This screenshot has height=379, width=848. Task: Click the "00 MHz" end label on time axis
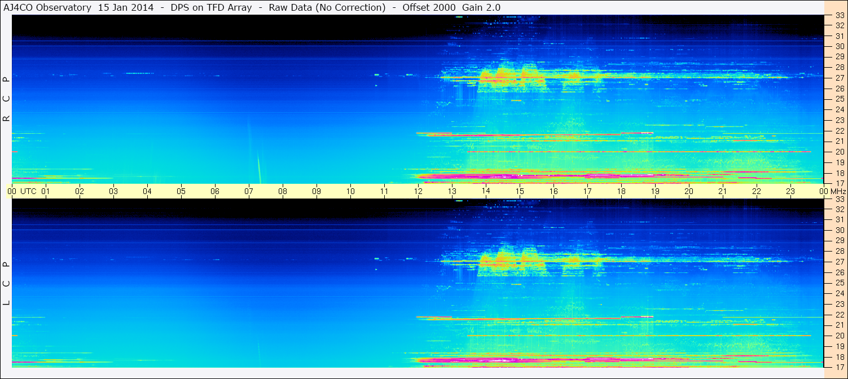(832, 191)
